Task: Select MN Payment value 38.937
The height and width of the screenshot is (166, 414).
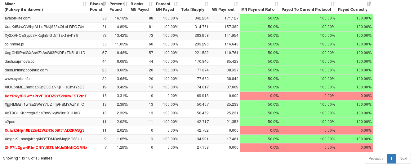Action: tap(232, 70)
